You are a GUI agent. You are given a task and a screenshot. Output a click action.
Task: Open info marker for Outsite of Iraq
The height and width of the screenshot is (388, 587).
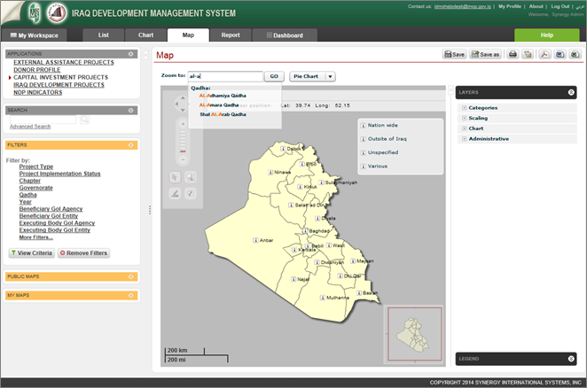coord(364,139)
